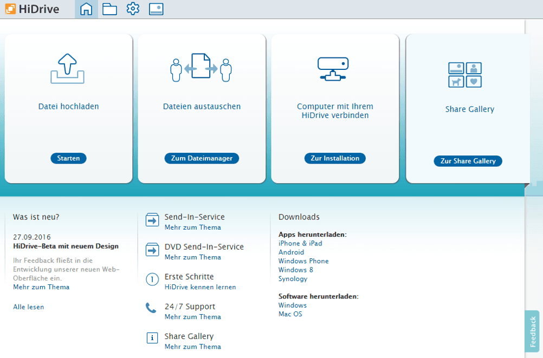543x358 pixels.
Task: Click HiDrive-Beta mit neuem Design headline
Action: click(66, 246)
